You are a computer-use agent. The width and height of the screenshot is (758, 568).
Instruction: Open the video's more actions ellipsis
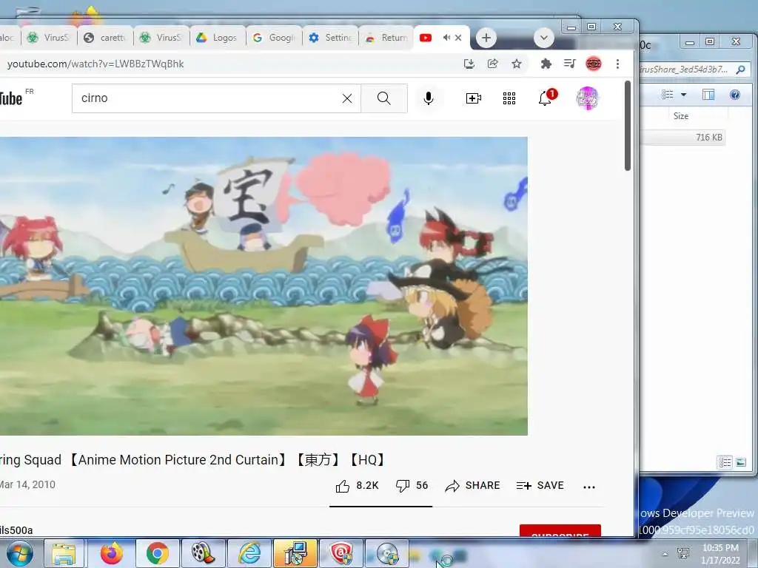tap(588, 487)
